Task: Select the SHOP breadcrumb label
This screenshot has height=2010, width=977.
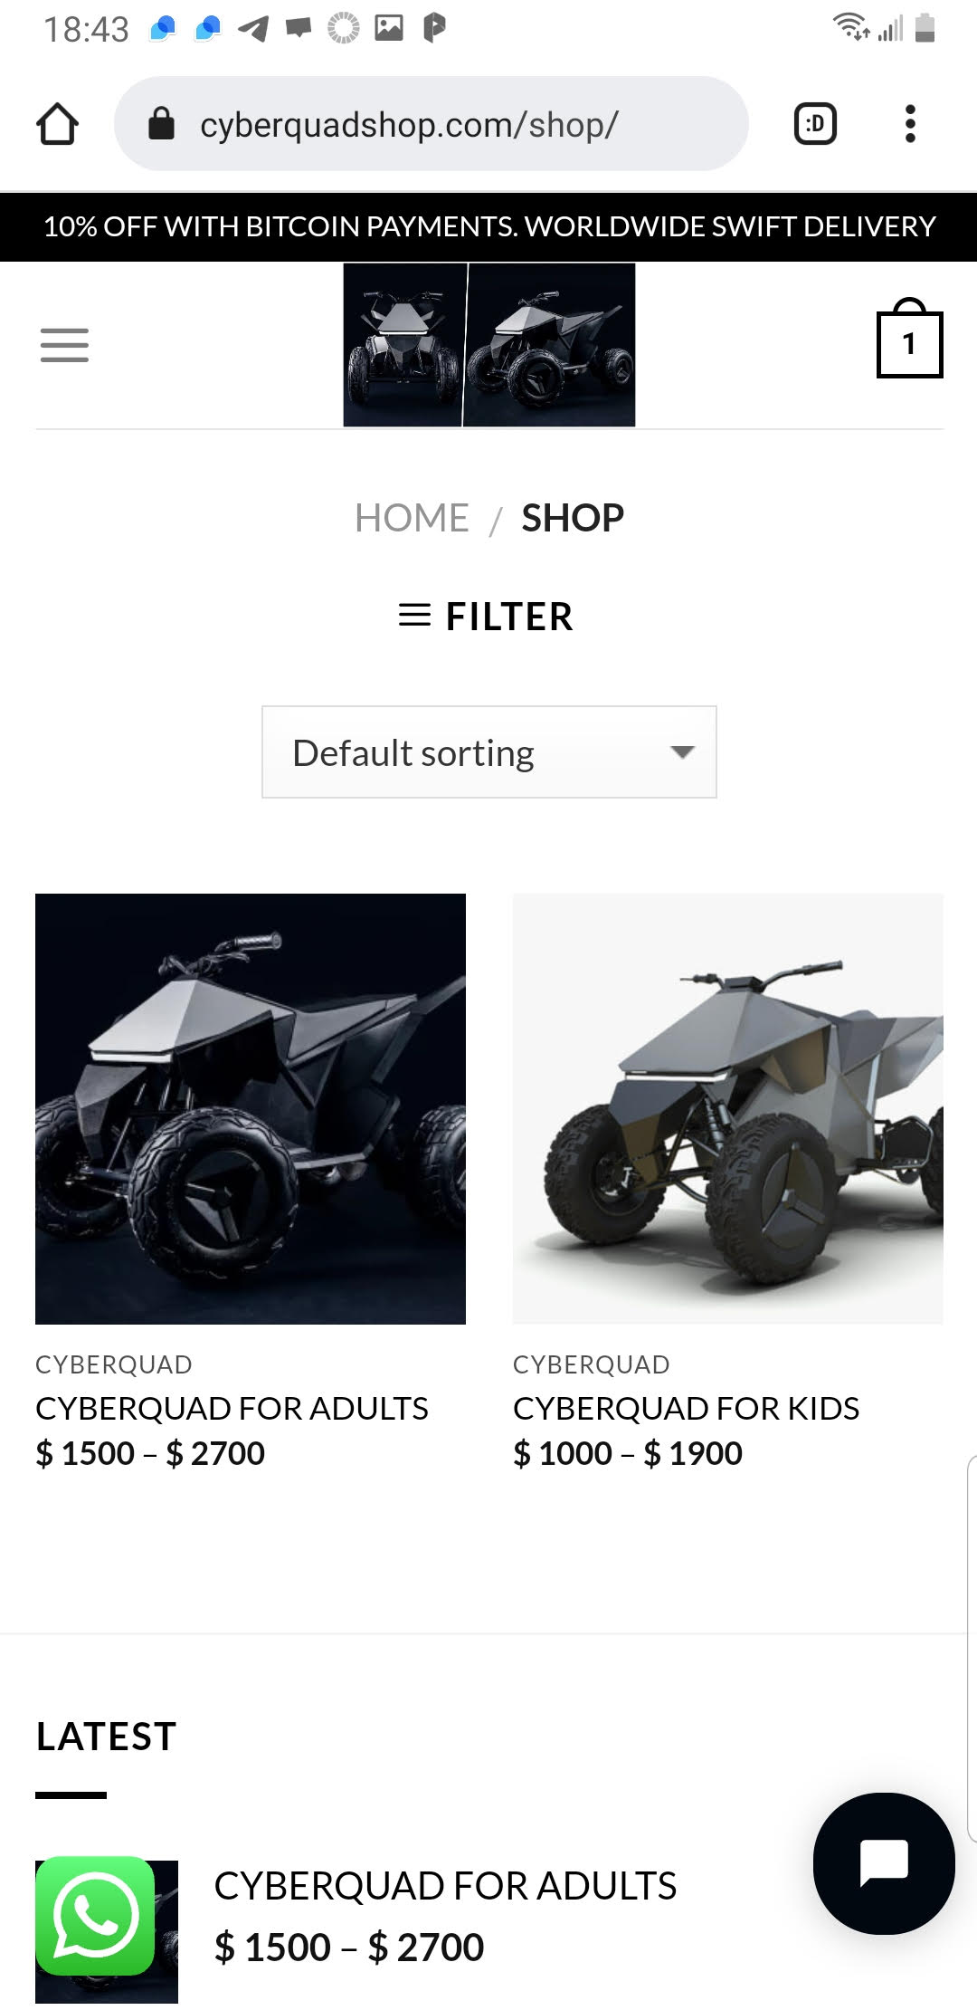Action: [x=573, y=518]
